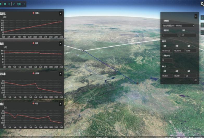Image resolution: width=204 pixels, height=138 pixels.
Task: Click the pencil draw icon in toolbar
Action: [x=14, y=4]
